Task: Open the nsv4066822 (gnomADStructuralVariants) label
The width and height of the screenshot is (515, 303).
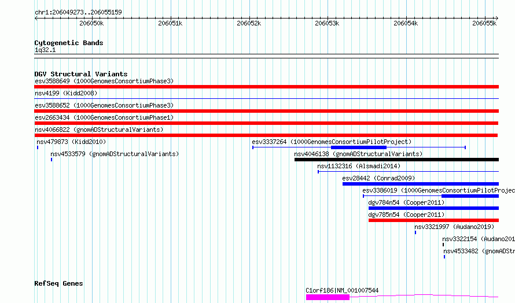Action: [x=99, y=130]
